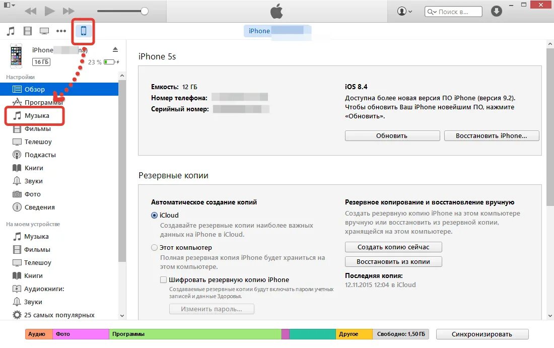The width and height of the screenshot is (554, 348).
Task: Click the Apple logo in status display
Action: coord(276,11)
